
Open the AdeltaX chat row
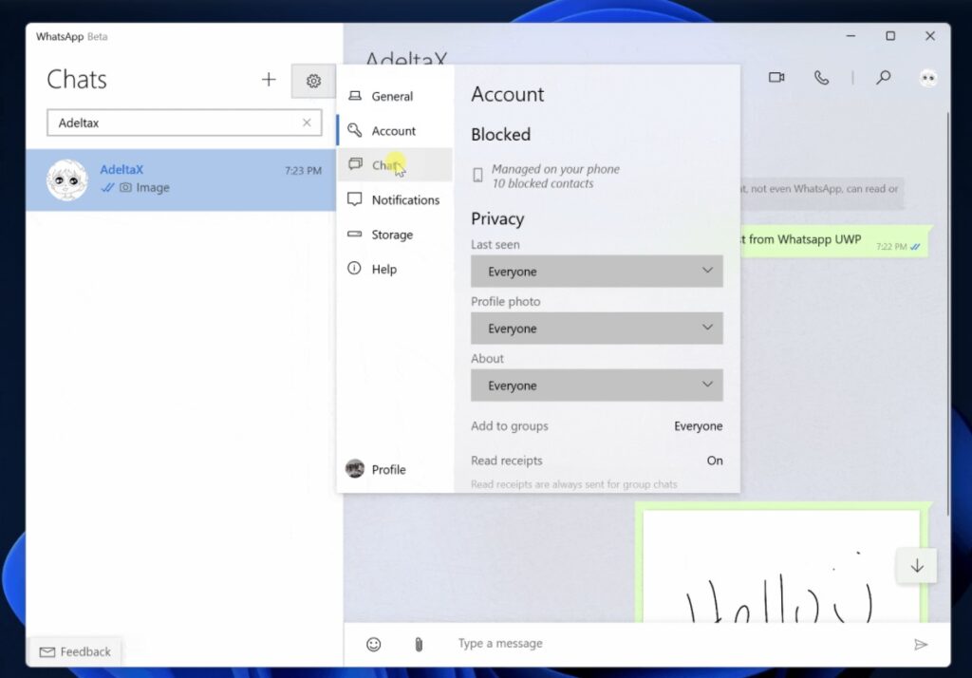coord(181,179)
